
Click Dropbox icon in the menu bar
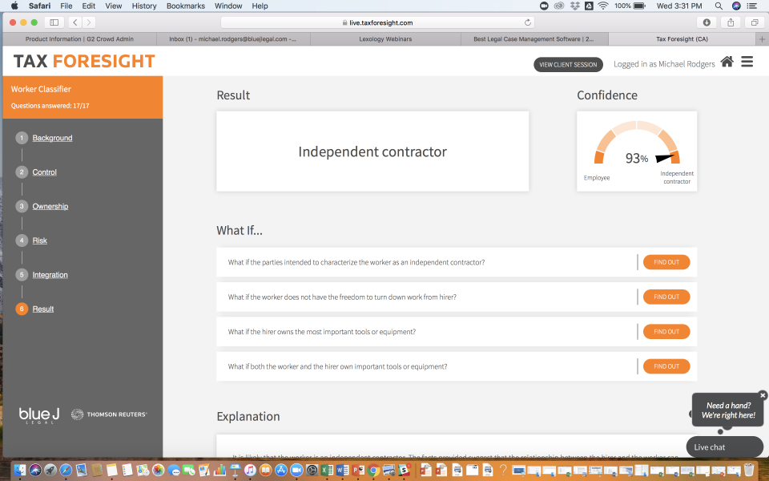574,6
